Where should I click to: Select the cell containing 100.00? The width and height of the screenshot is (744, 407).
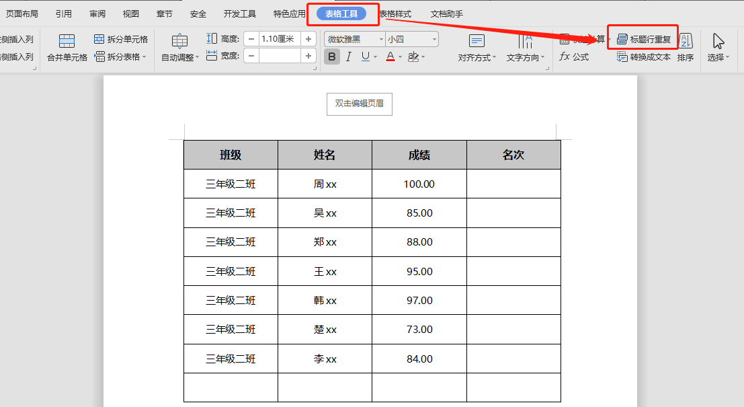419,184
